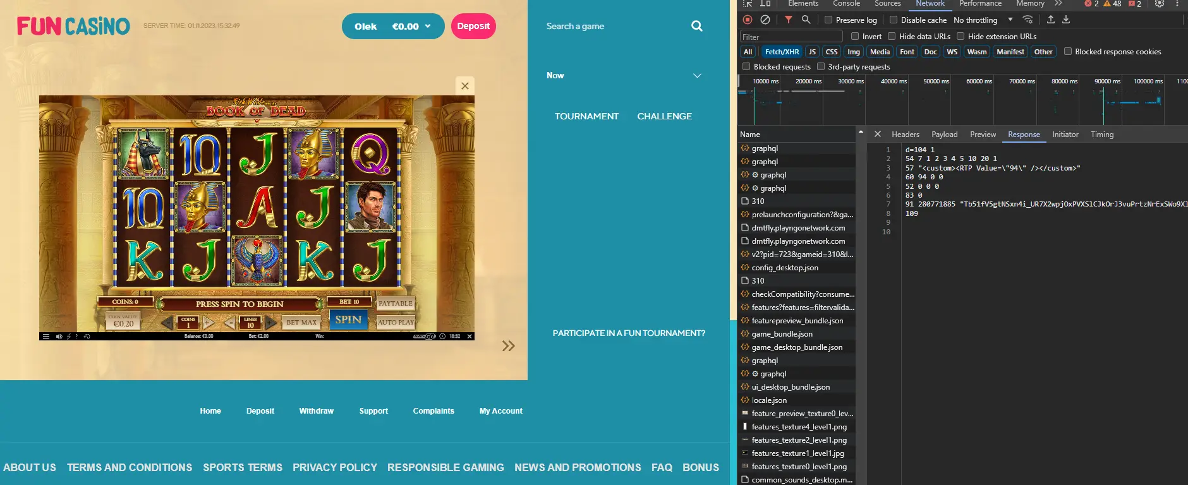Open the game history clock-arrow icon
The height and width of the screenshot is (485, 1188).
point(87,336)
